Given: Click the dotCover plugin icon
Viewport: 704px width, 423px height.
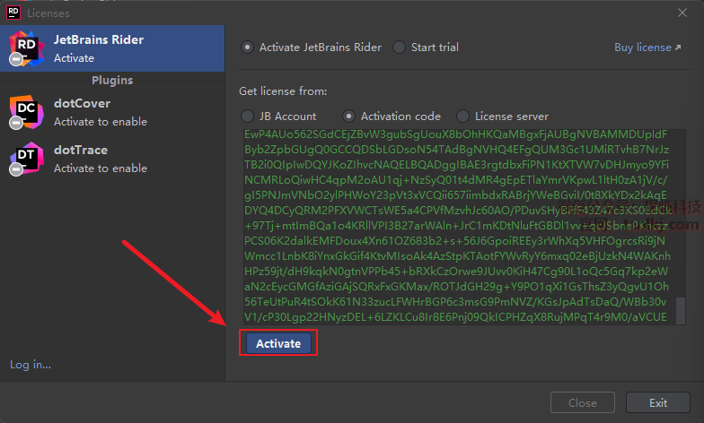Looking at the screenshot, I should pos(26,113).
